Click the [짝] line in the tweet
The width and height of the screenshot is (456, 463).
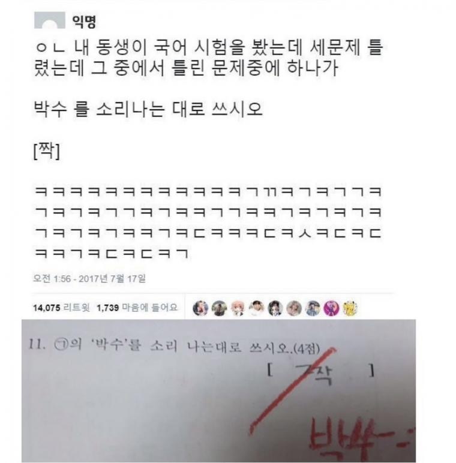coord(47,151)
